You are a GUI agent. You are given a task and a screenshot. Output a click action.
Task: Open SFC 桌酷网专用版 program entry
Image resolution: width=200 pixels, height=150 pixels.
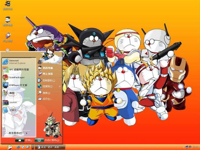point(19,69)
